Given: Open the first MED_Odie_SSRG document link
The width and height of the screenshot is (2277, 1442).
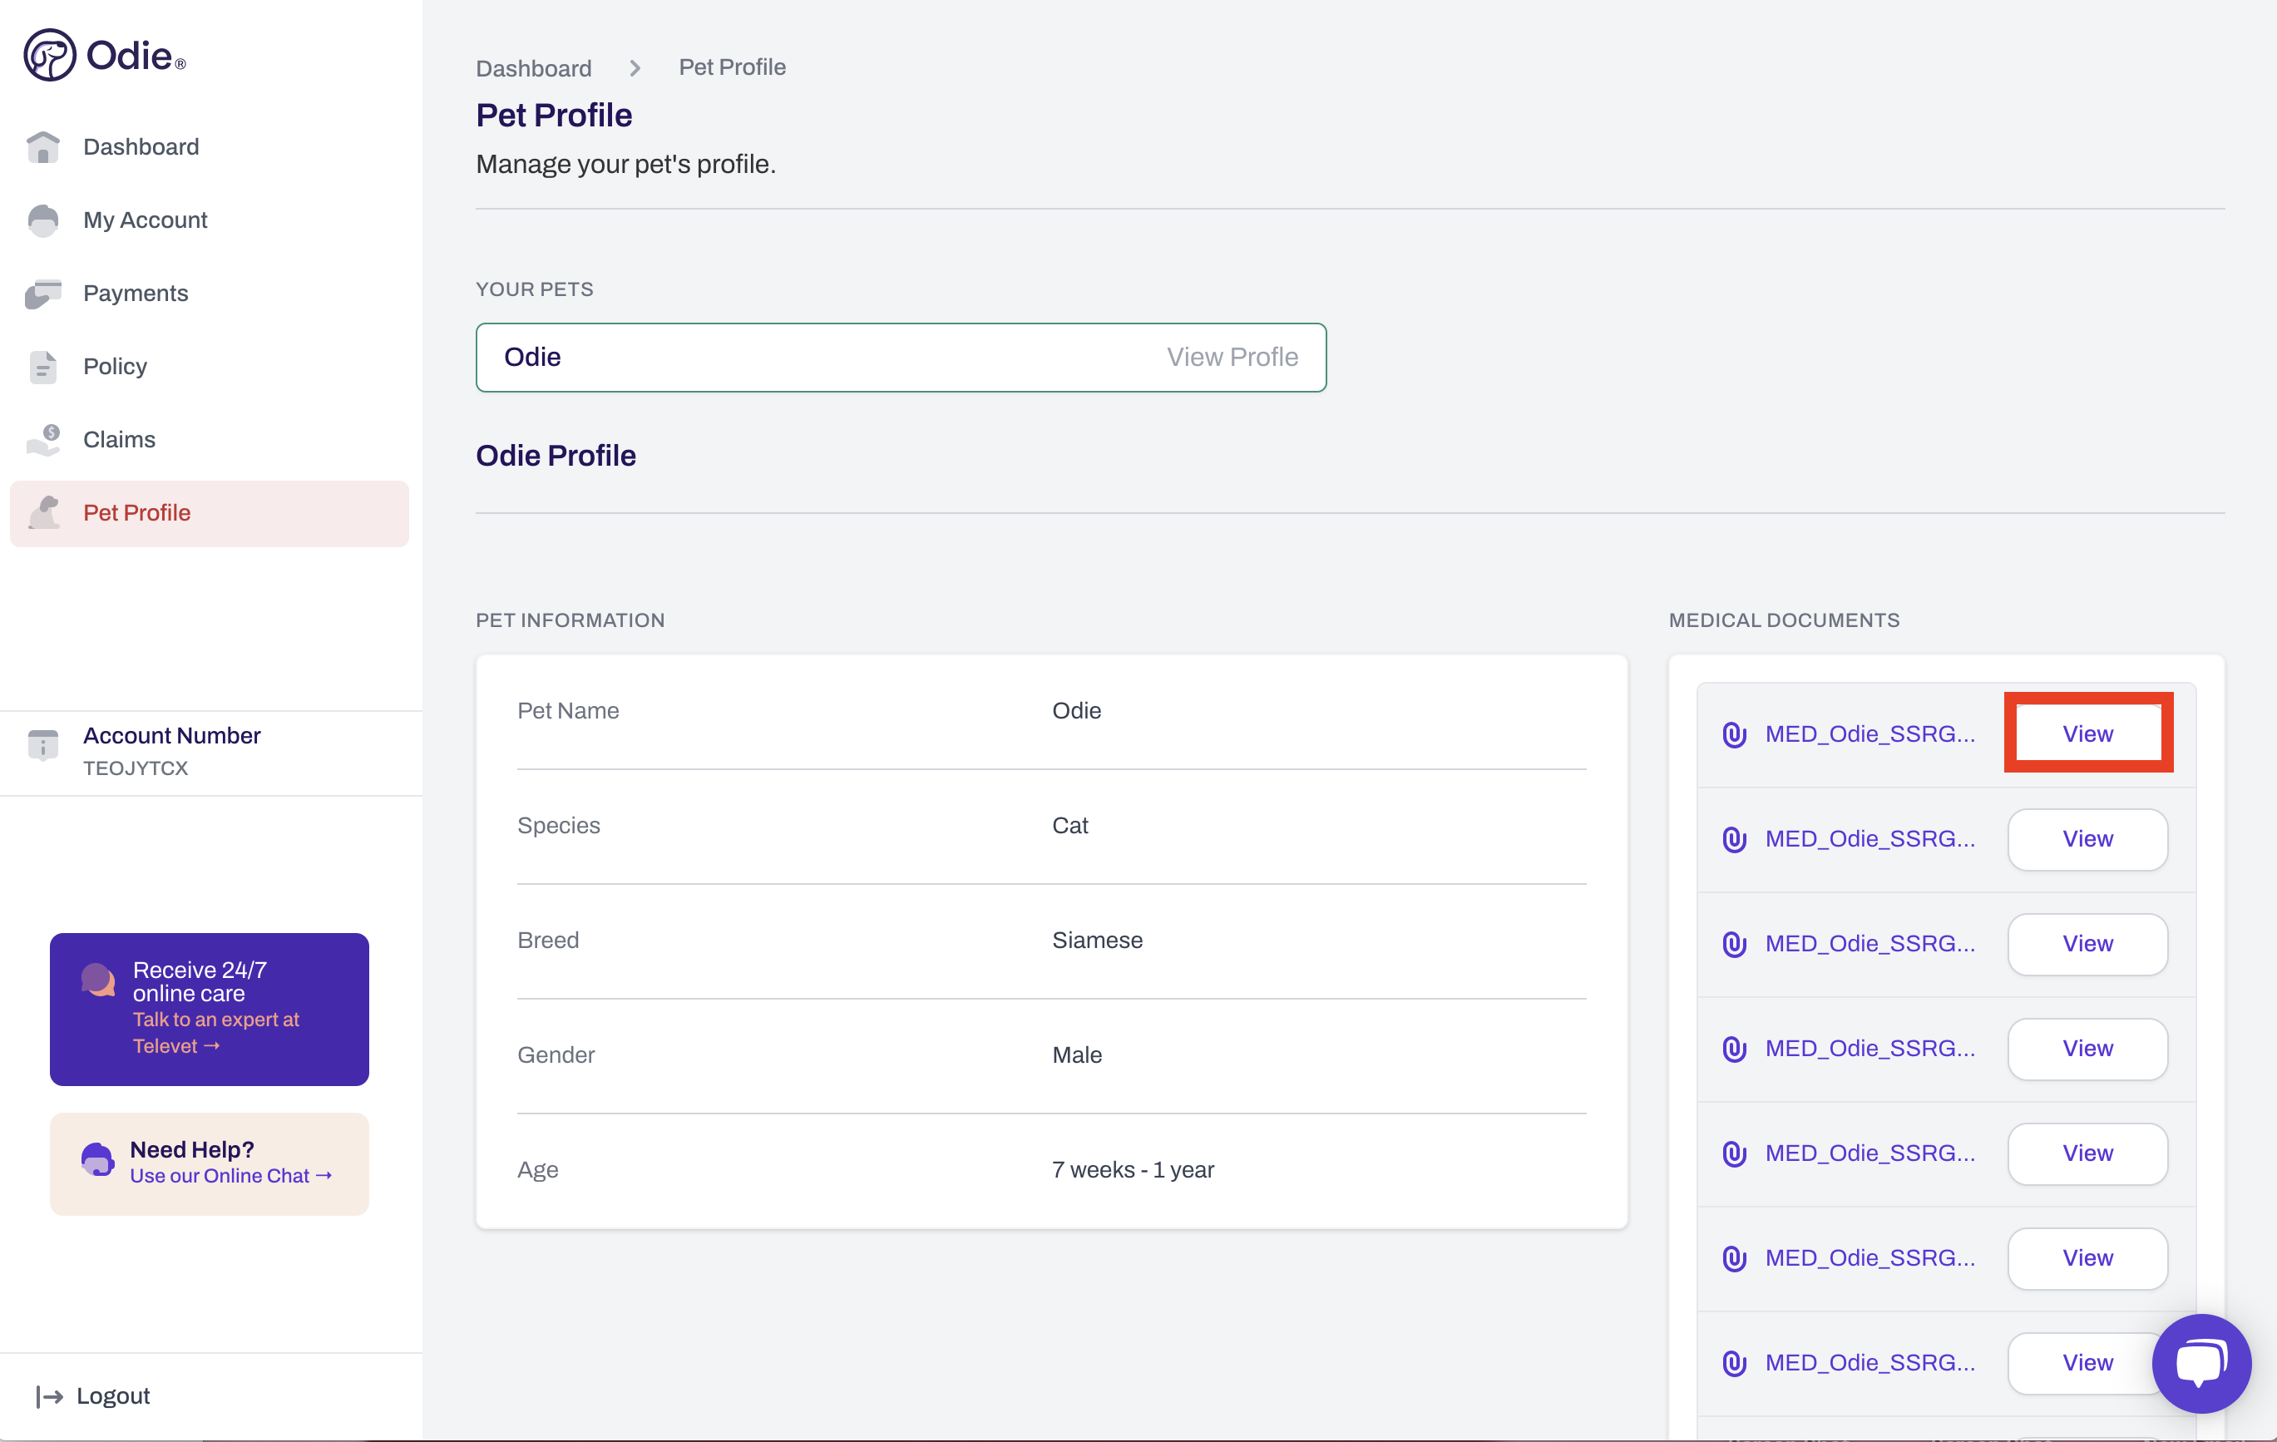Looking at the screenshot, I should point(1870,733).
